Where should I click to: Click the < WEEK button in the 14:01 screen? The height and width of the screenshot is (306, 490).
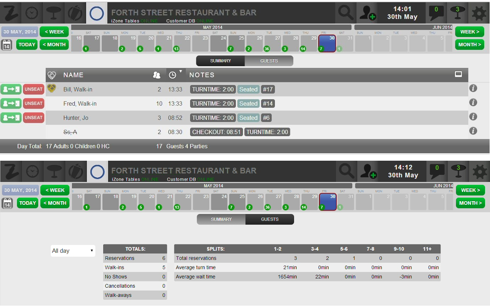point(54,32)
